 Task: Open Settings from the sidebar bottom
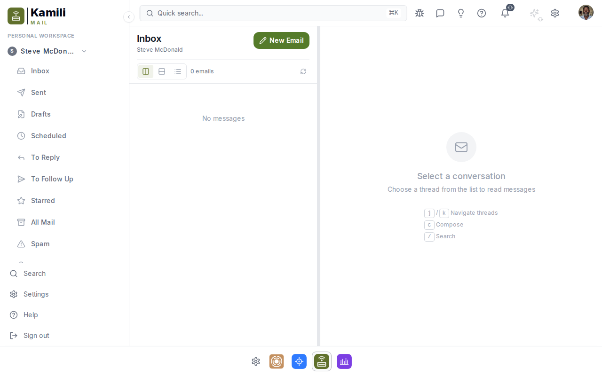[64, 294]
